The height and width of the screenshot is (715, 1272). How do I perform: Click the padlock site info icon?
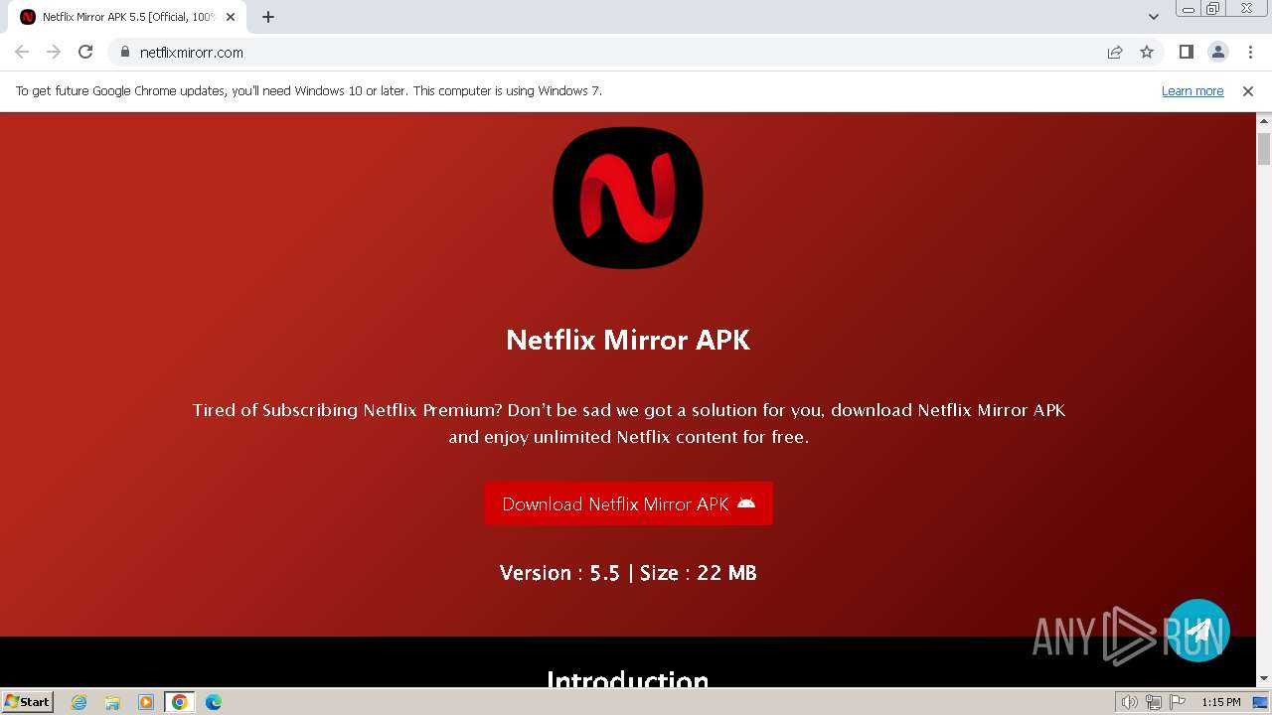[x=125, y=52]
